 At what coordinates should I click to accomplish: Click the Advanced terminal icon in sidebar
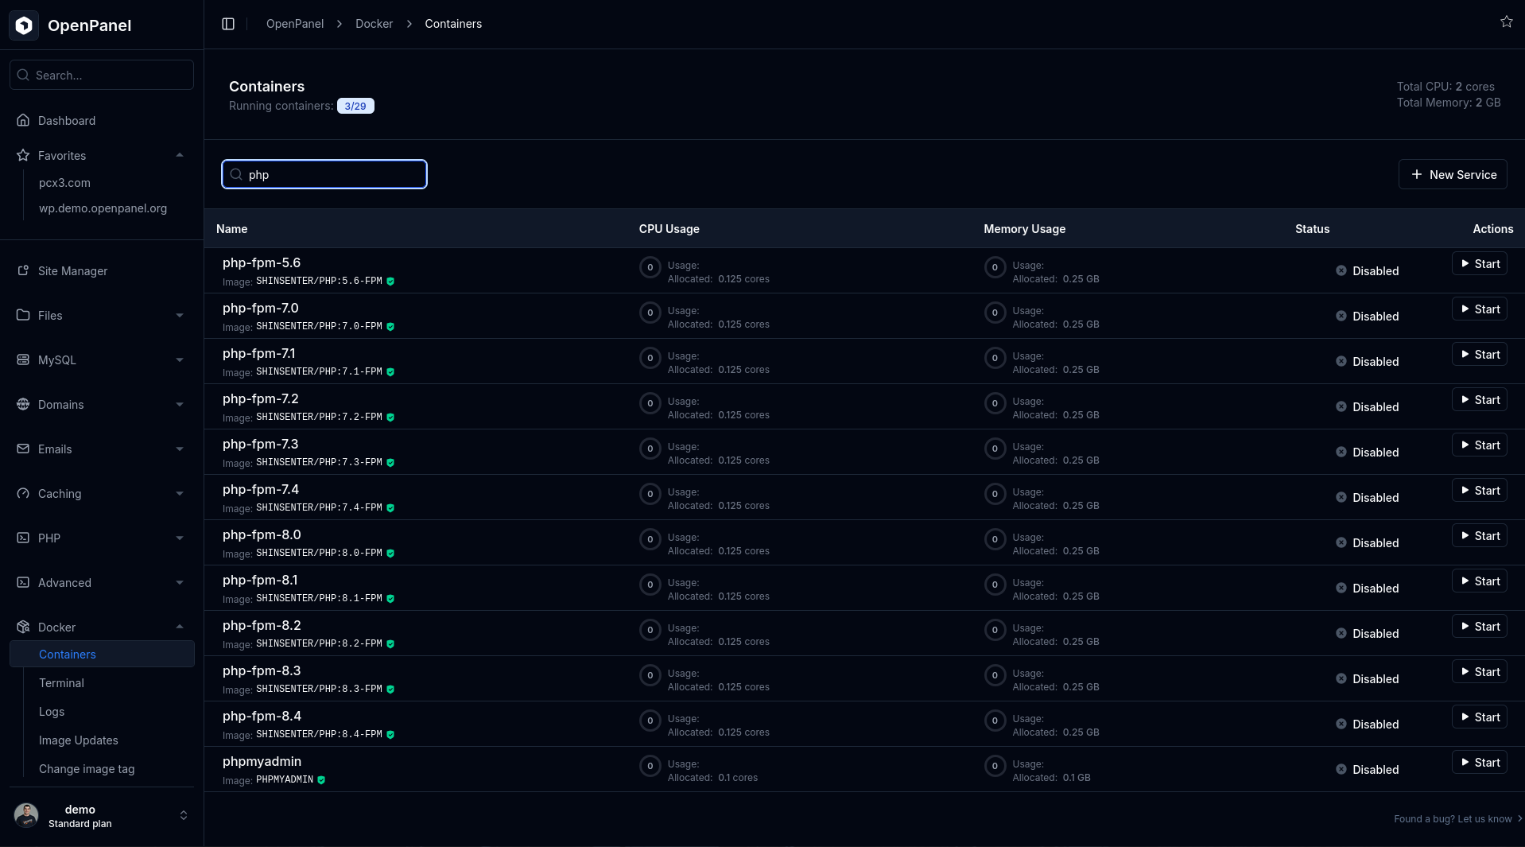23,582
